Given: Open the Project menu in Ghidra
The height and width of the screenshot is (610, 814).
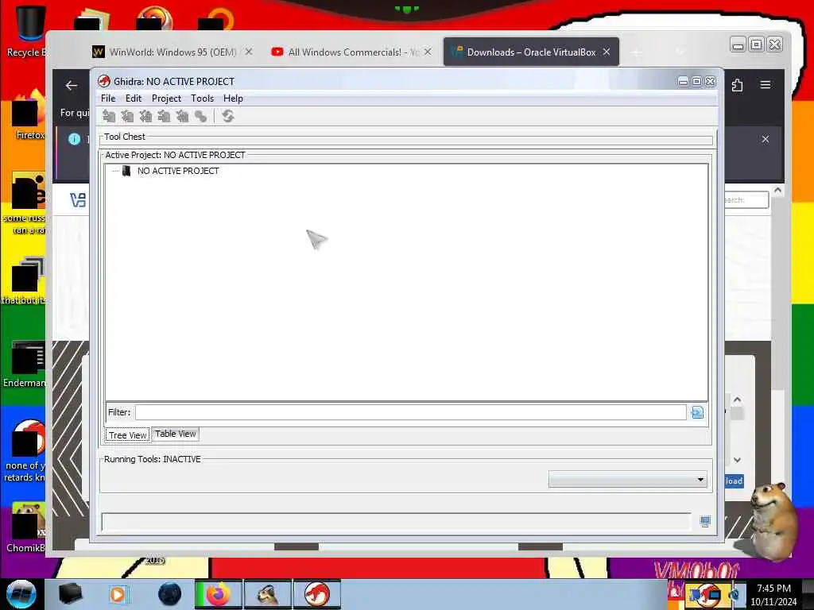Looking at the screenshot, I should point(166,98).
